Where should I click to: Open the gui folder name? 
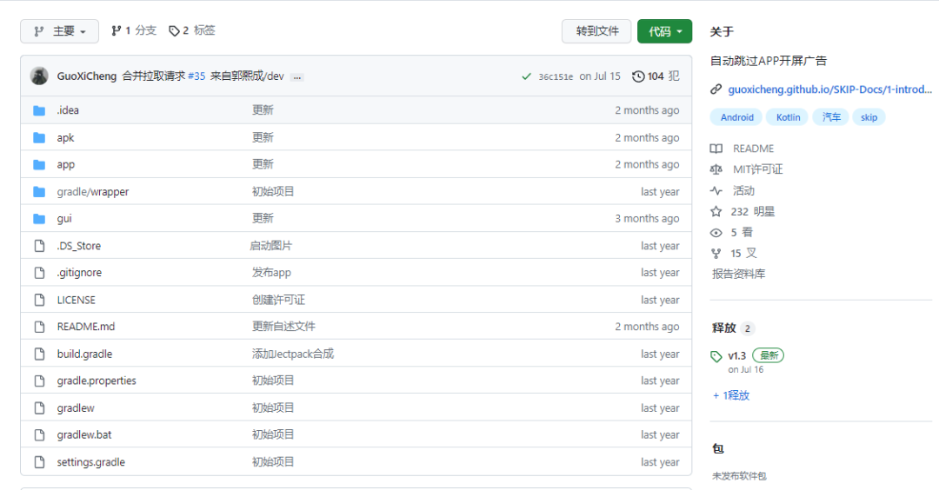64,218
